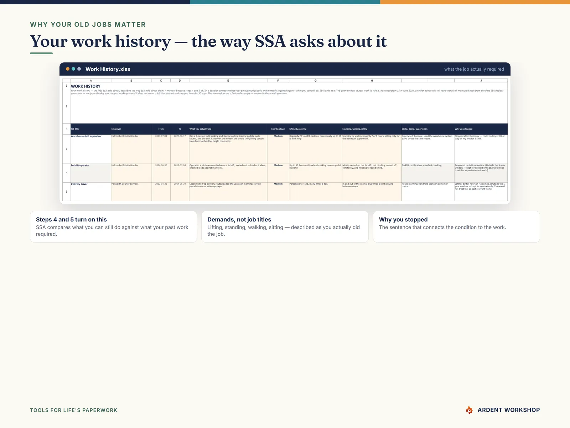The width and height of the screenshot is (570, 428).
Task: Select column H header in the spreadsheet
Action: tap(372, 81)
